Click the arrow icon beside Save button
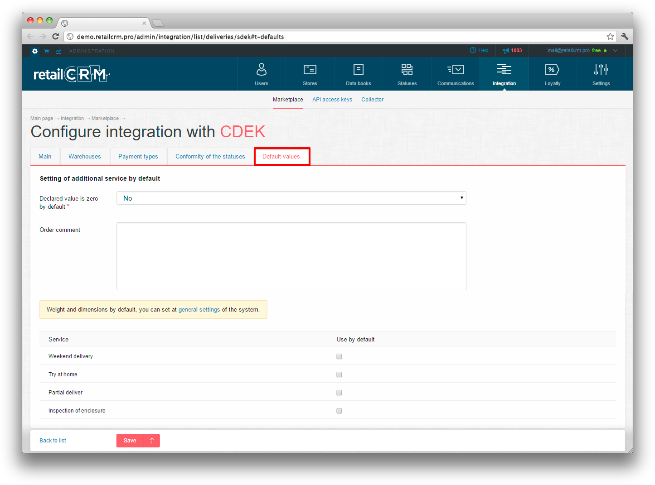The image size is (655, 485). click(x=152, y=441)
